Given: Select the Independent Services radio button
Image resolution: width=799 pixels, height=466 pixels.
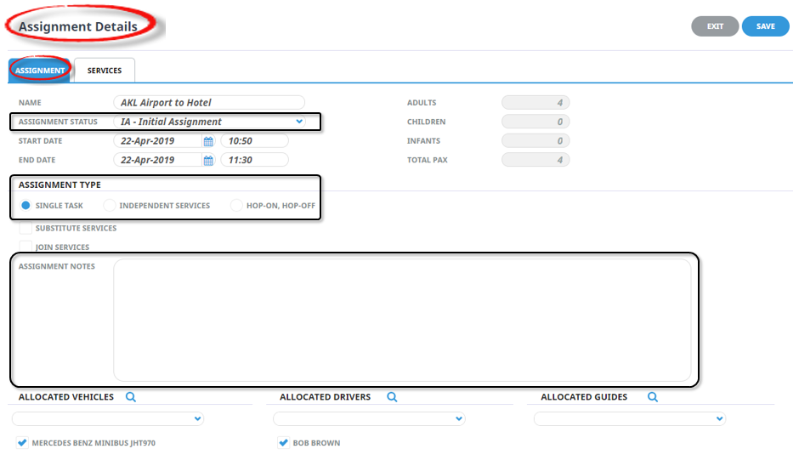Looking at the screenshot, I should pyautogui.click(x=109, y=206).
